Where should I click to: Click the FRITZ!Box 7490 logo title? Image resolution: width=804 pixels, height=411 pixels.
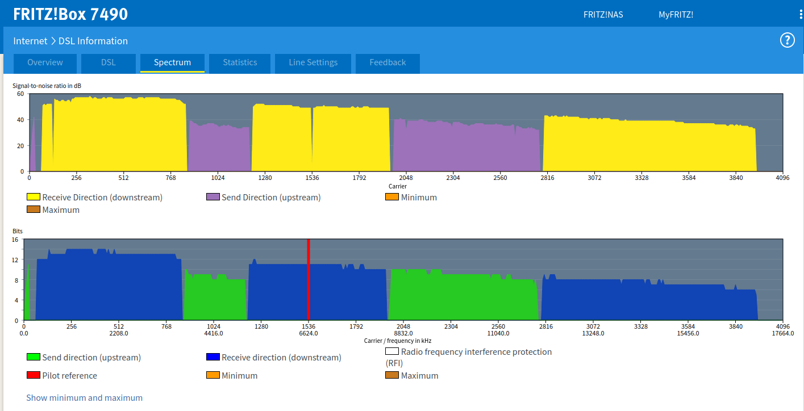click(70, 14)
